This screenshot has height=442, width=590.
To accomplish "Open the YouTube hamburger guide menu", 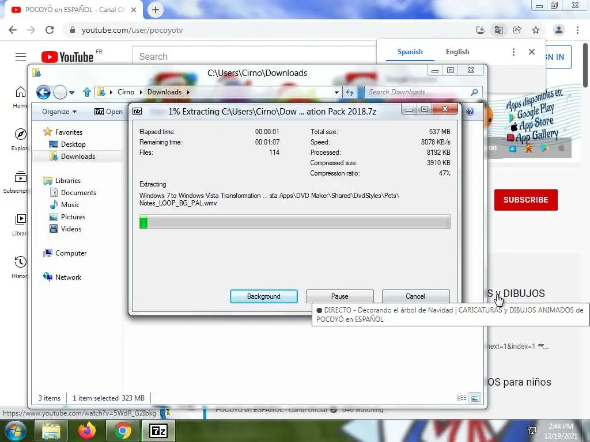I will [21, 57].
